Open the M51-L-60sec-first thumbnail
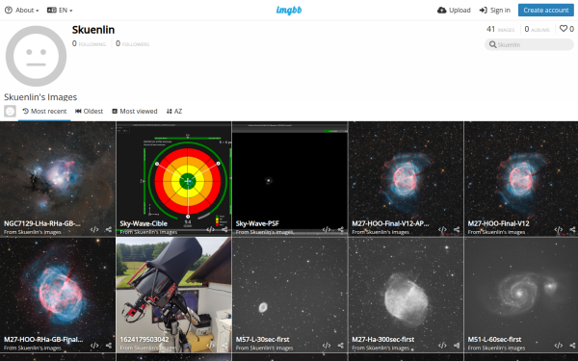Viewport: 578px width, 361px height. point(521,295)
